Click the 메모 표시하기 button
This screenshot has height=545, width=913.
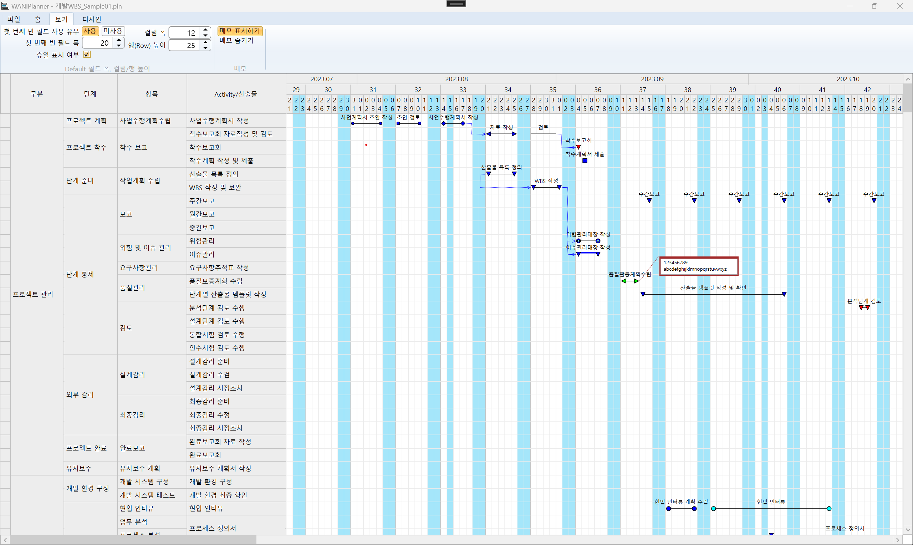[240, 31]
